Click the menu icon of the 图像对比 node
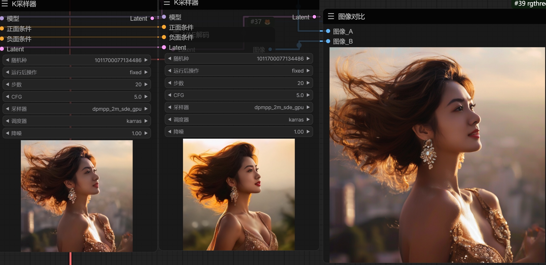546x265 pixels. 331,16
